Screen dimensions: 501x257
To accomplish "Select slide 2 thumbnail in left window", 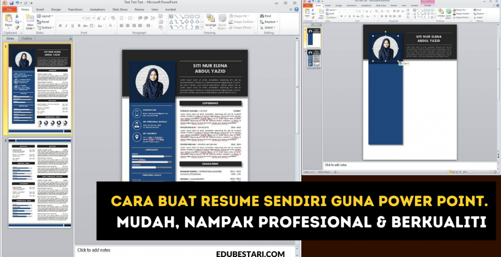I will tap(39, 183).
